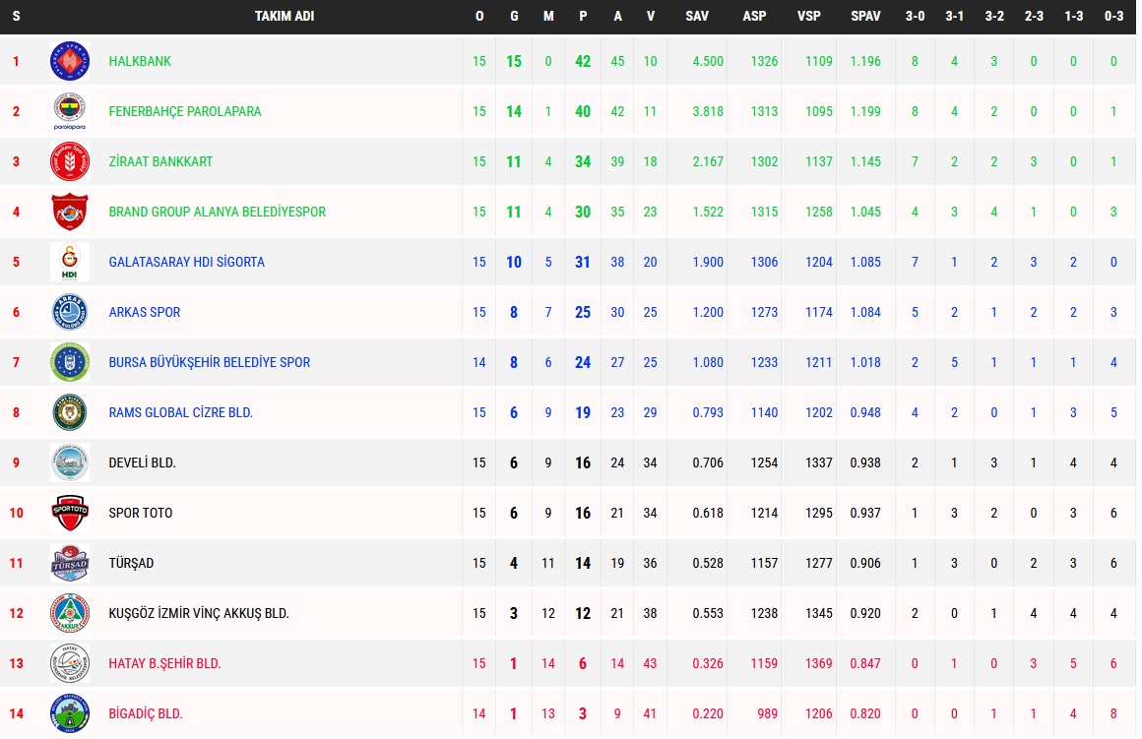Click the Spor Toto club logo
This screenshot has height=739, width=1142.
tap(70, 513)
